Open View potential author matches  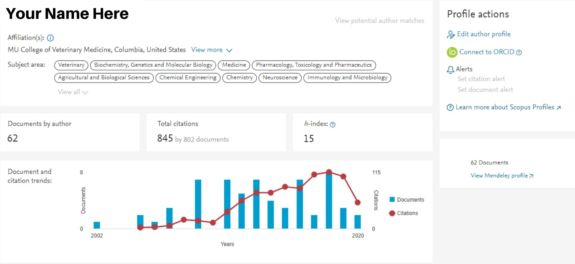379,21
